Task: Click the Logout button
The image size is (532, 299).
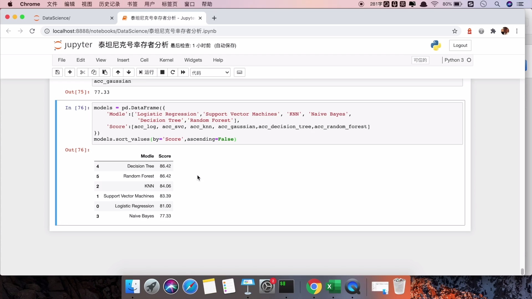Action: click(460, 45)
